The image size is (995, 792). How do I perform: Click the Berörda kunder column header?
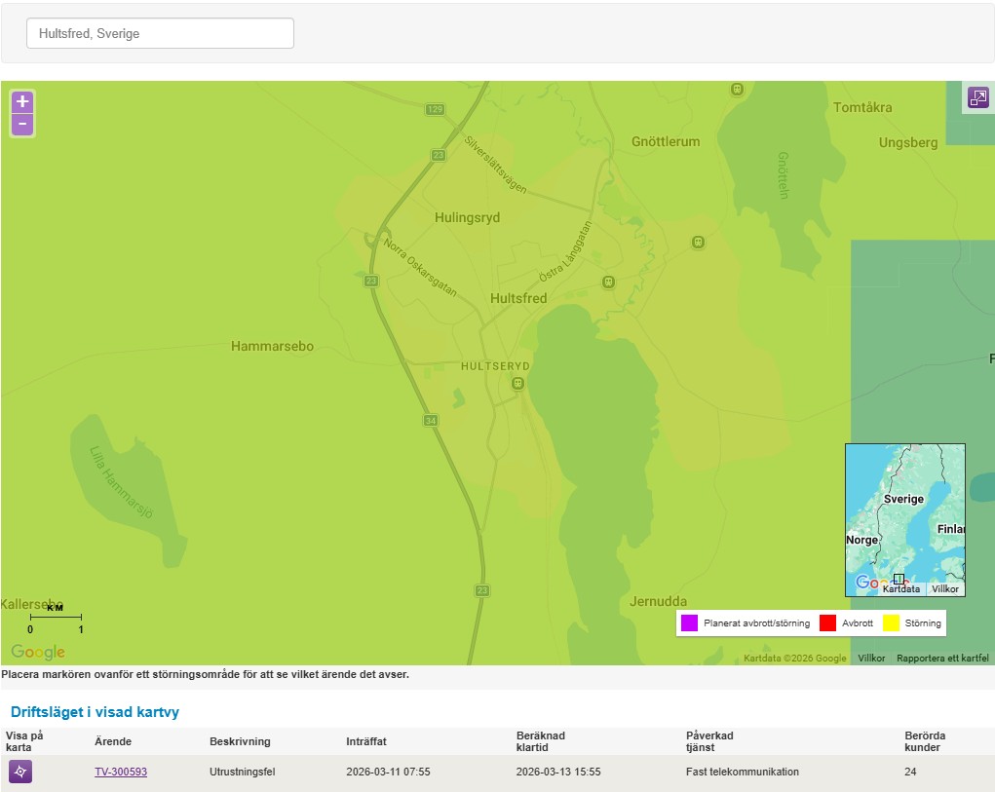tap(924, 741)
